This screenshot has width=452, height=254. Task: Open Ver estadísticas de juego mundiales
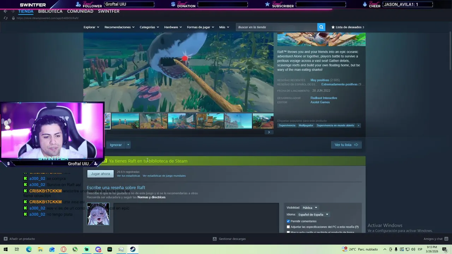(x=164, y=176)
